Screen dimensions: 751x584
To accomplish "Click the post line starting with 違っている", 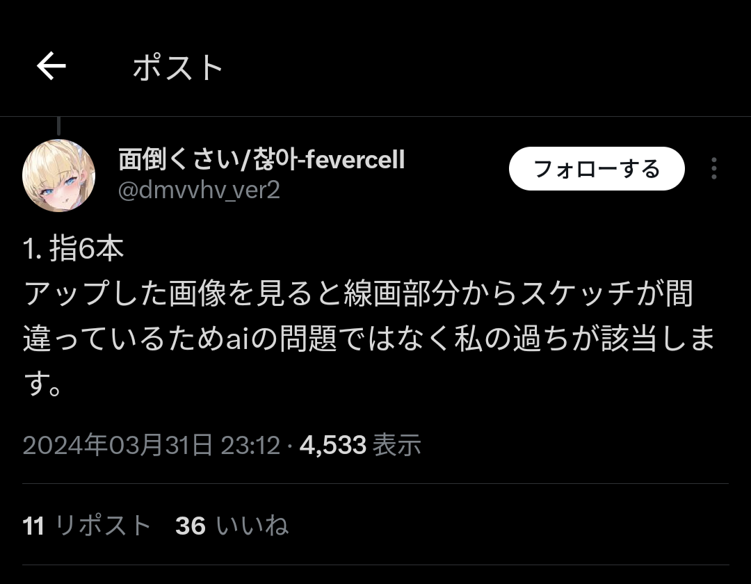I will click(x=369, y=339).
